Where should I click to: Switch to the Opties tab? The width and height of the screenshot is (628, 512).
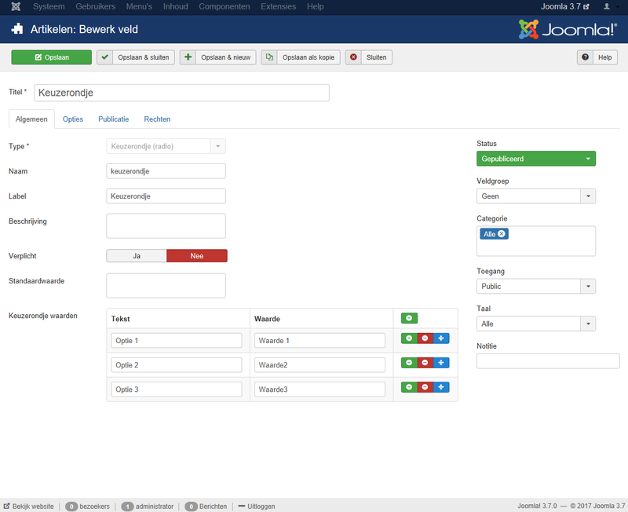(73, 119)
